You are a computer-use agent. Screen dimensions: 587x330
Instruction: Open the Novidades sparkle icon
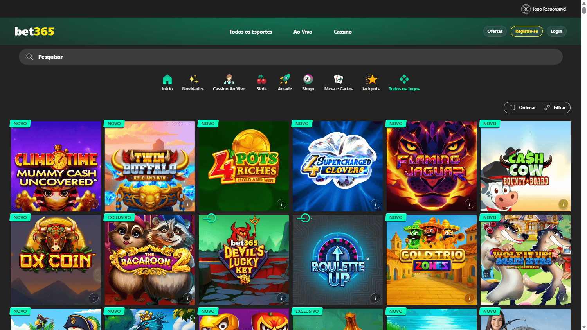pyautogui.click(x=193, y=79)
